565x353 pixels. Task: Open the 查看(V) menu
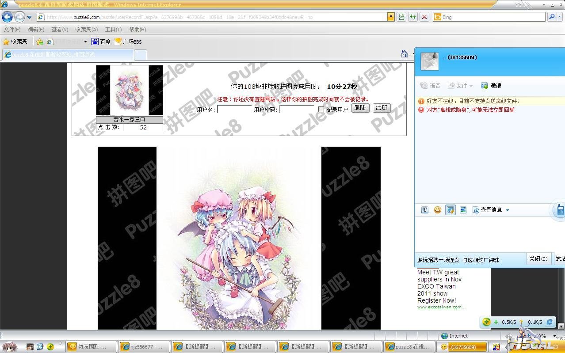[x=60, y=30]
